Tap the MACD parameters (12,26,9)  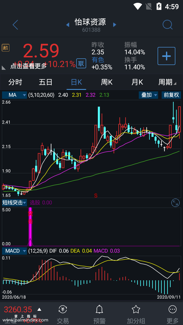[x=38, y=251]
